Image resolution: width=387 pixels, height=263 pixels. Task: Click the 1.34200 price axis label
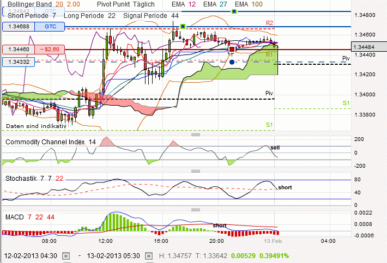pyautogui.click(x=365, y=75)
